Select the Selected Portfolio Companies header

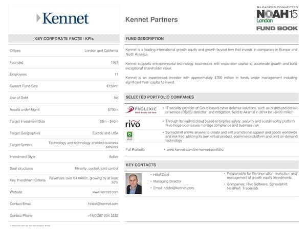(160, 97)
